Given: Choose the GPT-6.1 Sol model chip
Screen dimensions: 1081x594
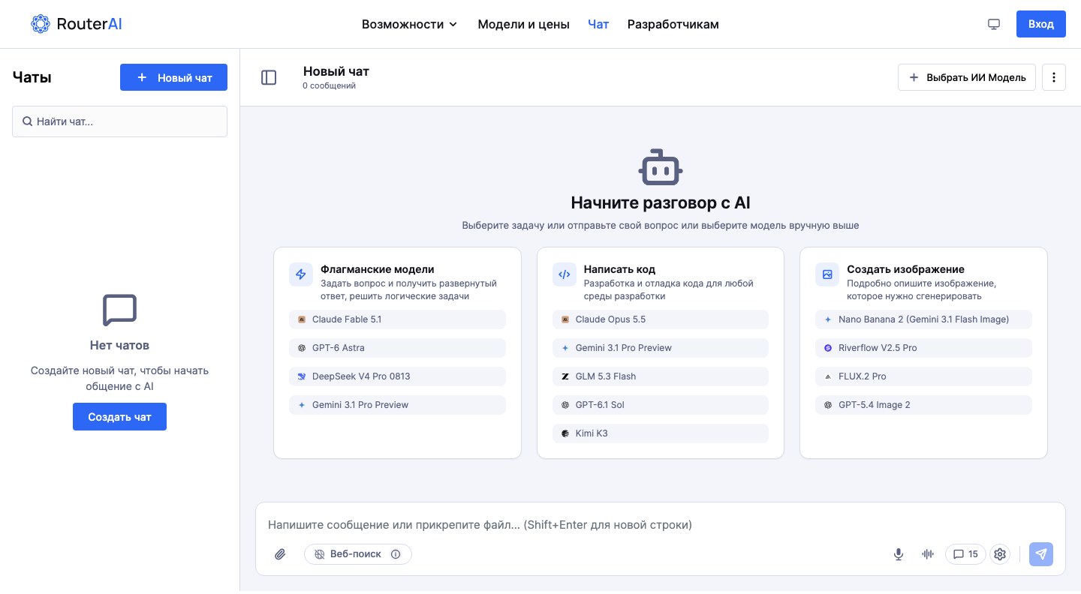Looking at the screenshot, I should pyautogui.click(x=661, y=405).
